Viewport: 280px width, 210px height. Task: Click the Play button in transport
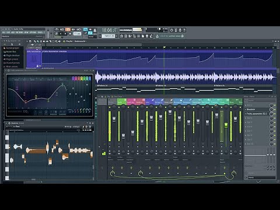[61, 33]
